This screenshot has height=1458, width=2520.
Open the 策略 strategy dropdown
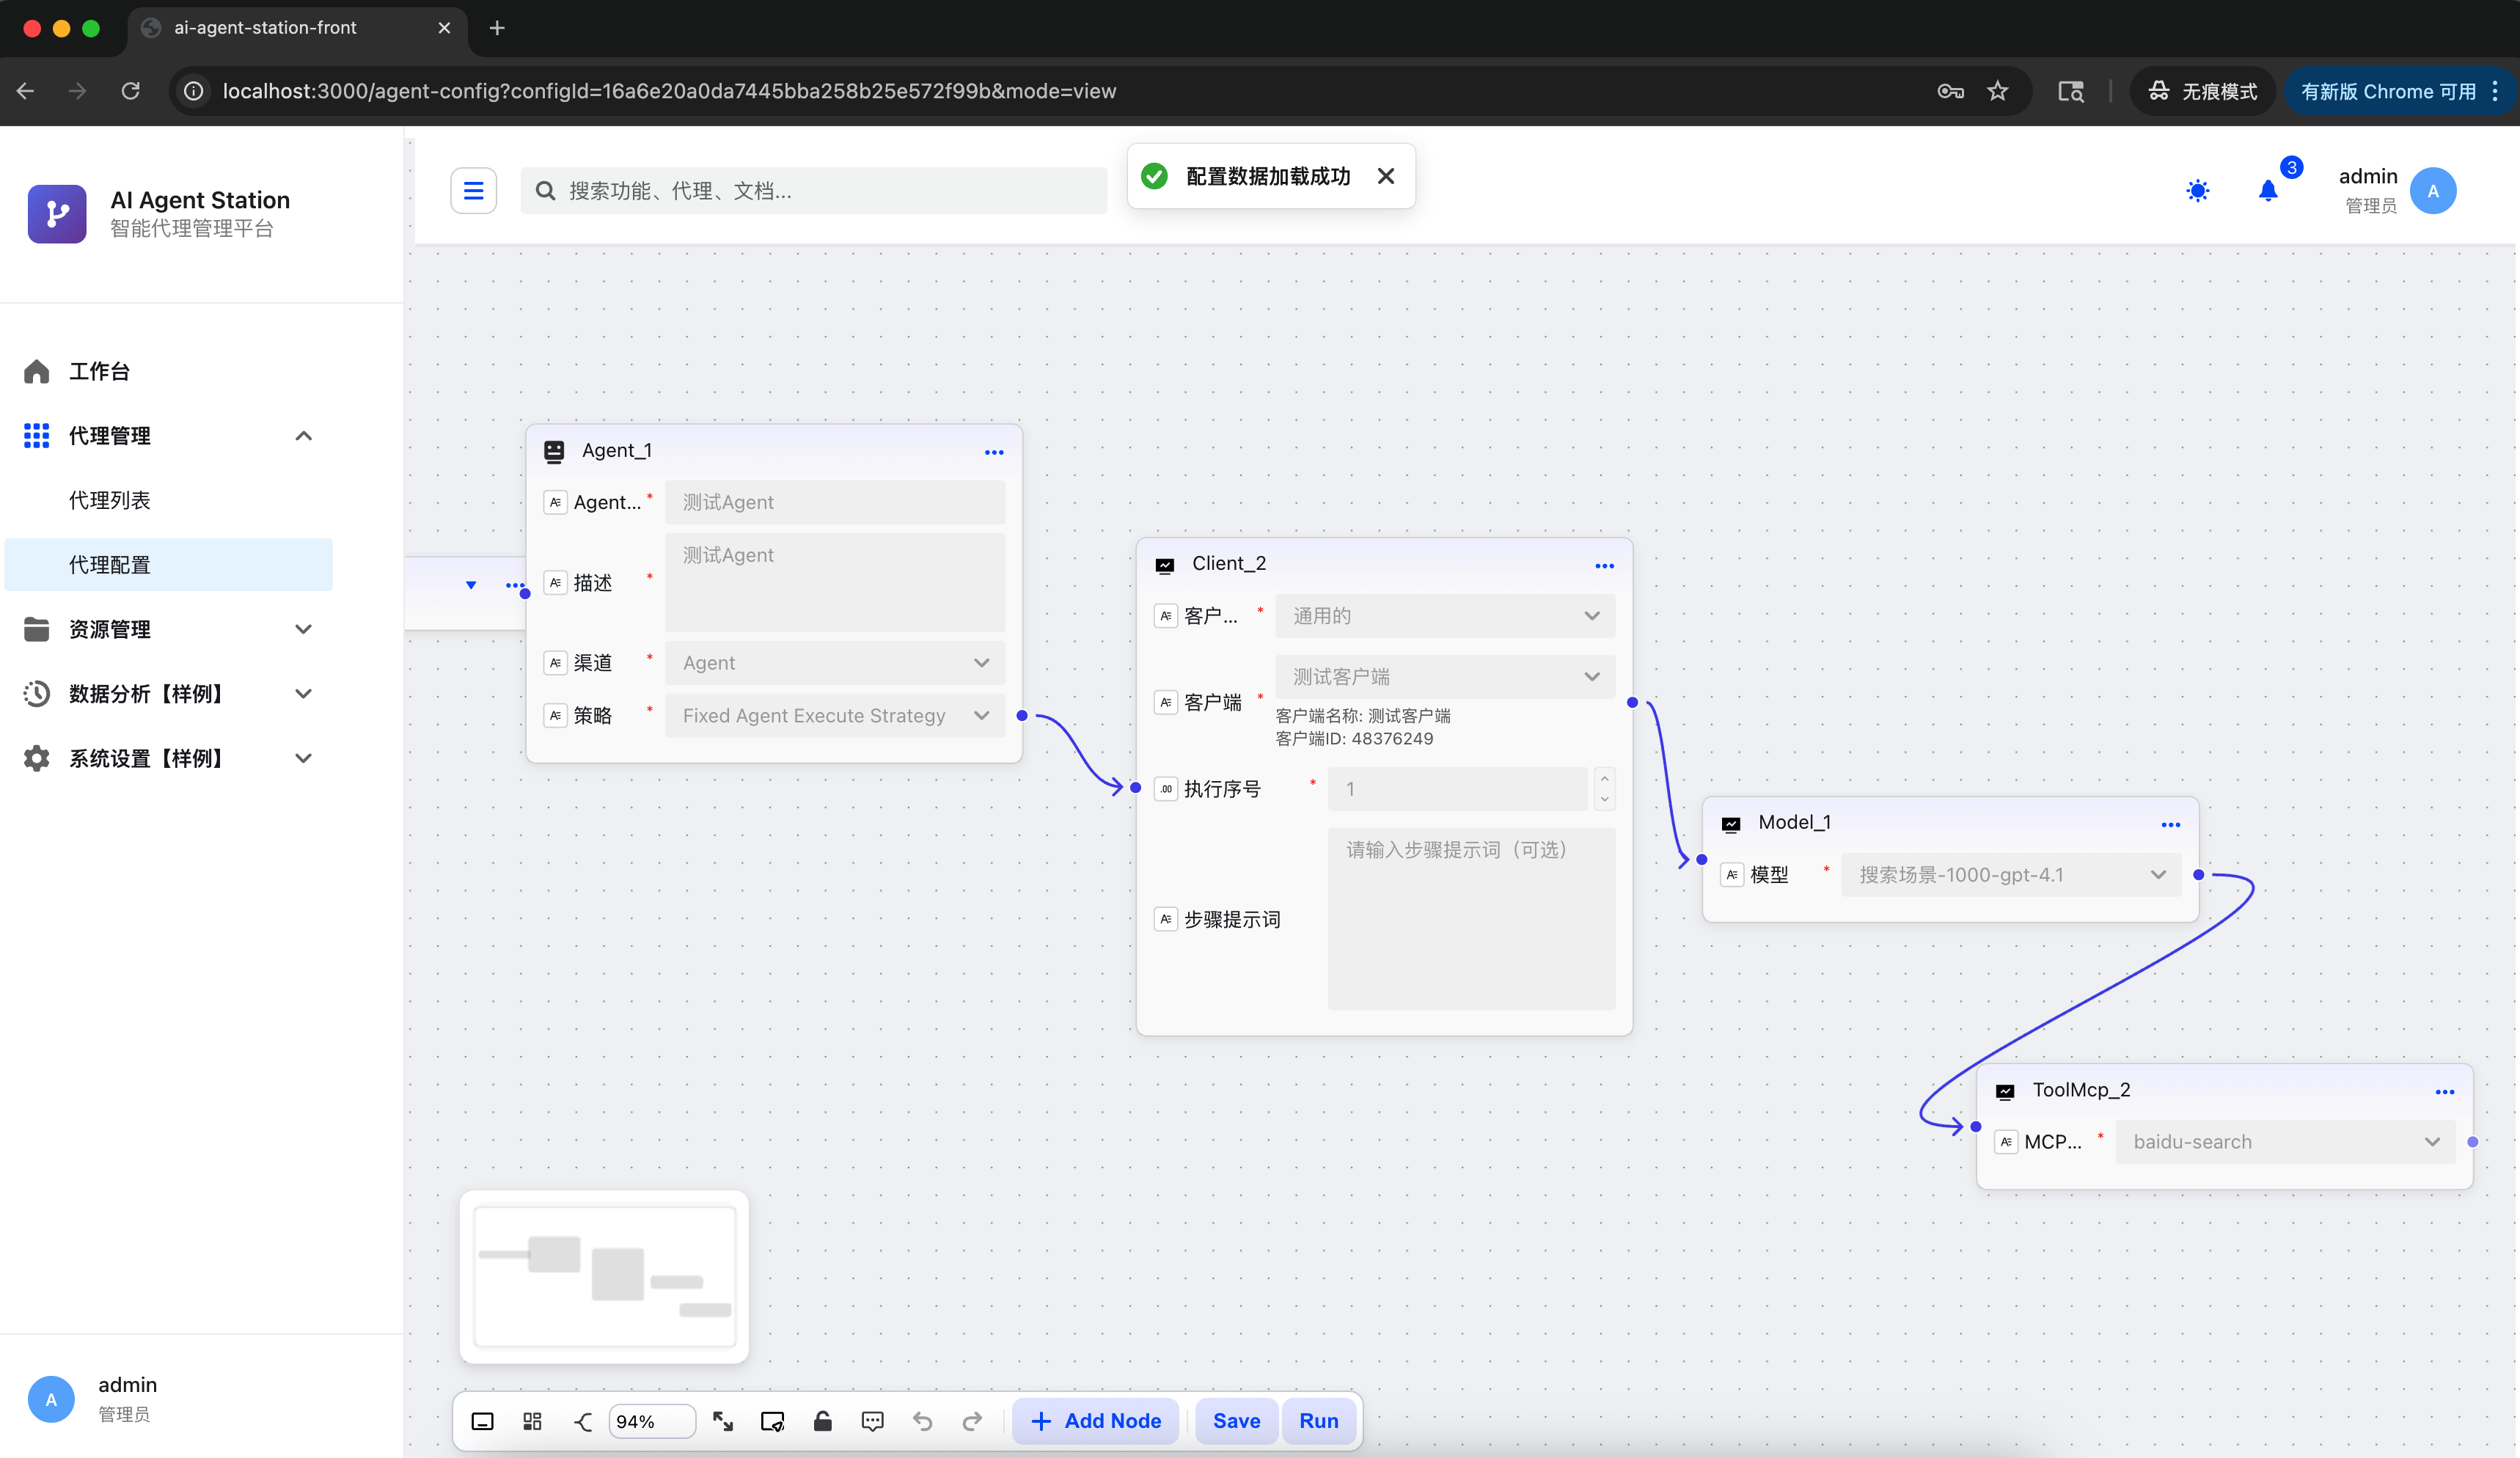tap(834, 715)
